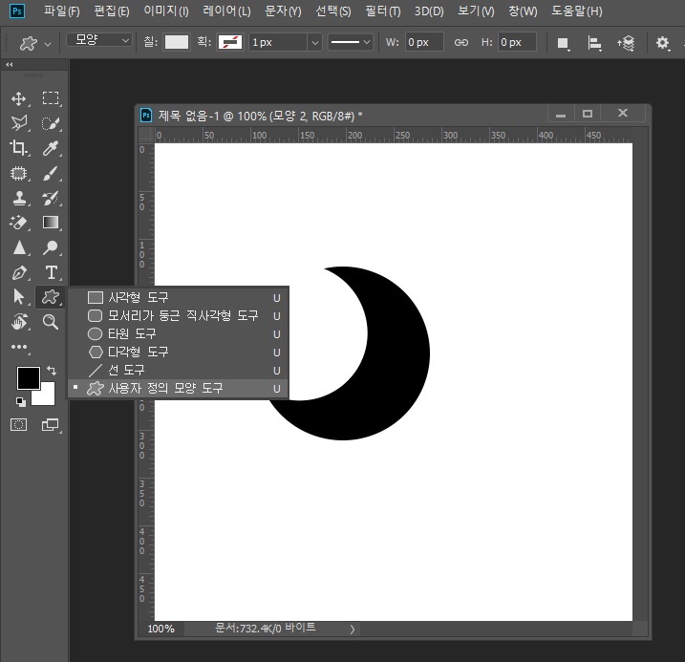Screen dimensions: 685x662
Task: Select the Gradient tool
Action: click(51, 223)
